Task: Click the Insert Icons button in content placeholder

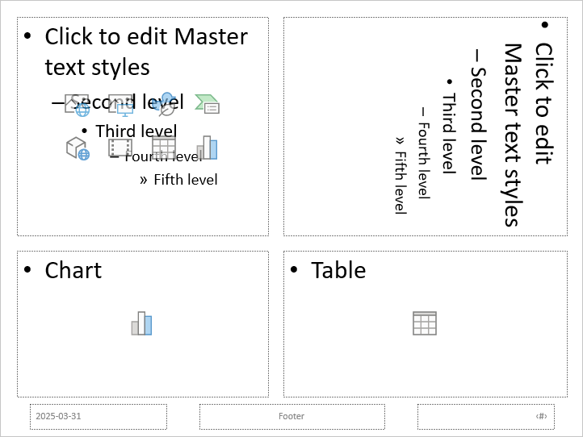Action: [x=164, y=104]
